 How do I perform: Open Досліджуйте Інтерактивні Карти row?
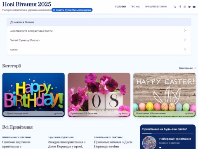[99, 31]
